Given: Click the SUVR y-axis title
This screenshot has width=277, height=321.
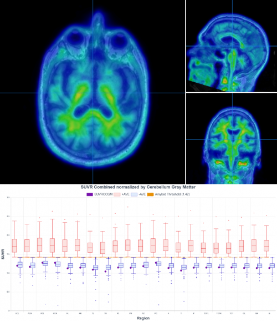Looking at the screenshot, I should (3, 254).
